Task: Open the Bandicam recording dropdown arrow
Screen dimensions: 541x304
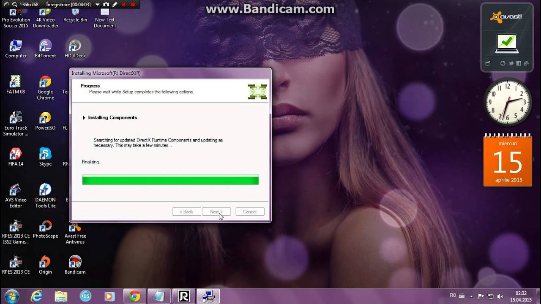Action: click(x=97, y=5)
